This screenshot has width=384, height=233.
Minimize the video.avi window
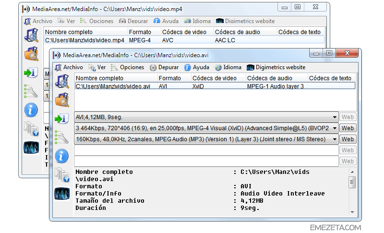tap(316, 53)
